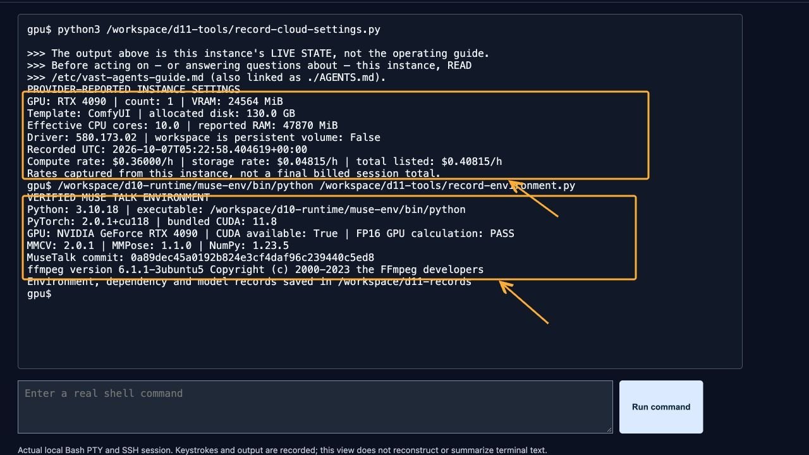Select the record-environment.py command line

[x=301, y=186]
